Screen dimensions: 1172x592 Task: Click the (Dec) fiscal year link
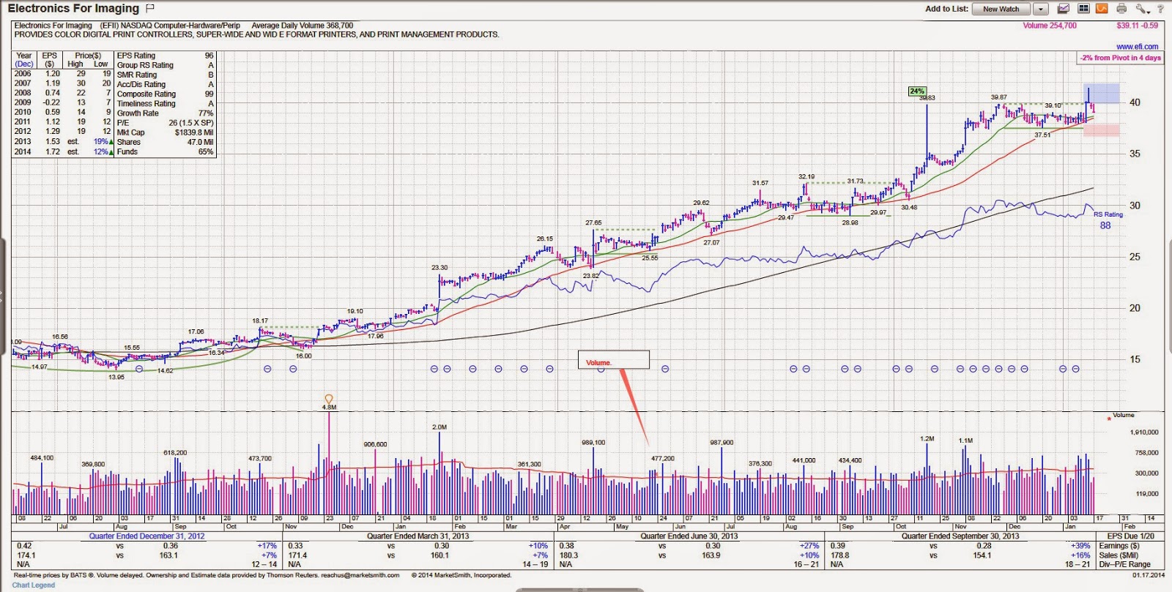pyautogui.click(x=23, y=64)
